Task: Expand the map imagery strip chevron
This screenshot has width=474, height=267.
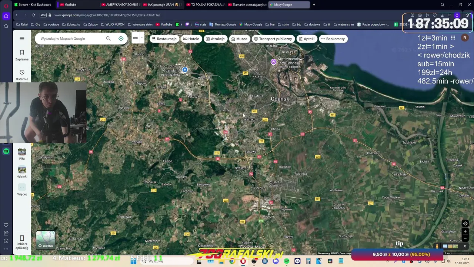Action: (465, 246)
